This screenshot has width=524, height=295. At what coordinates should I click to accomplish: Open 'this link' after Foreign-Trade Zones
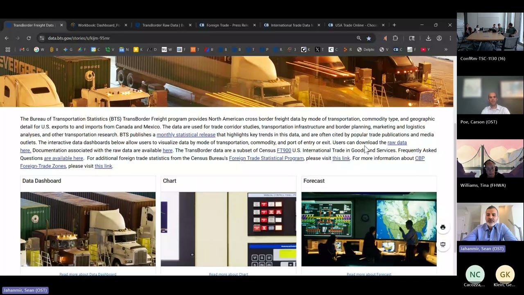103,166
